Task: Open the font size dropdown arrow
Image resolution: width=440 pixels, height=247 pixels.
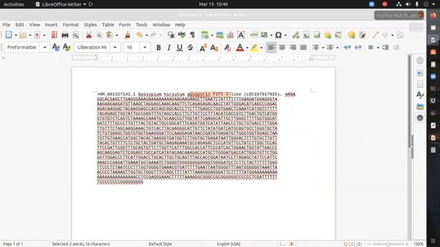Action: pos(145,47)
